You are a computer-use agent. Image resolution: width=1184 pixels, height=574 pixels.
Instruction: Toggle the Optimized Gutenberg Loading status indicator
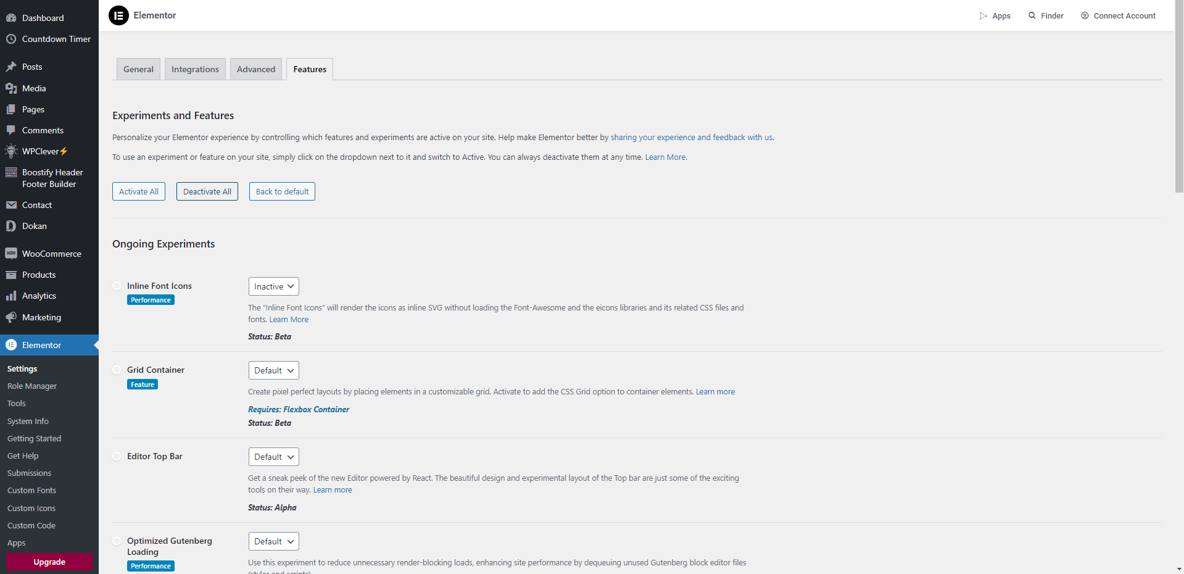(x=117, y=541)
